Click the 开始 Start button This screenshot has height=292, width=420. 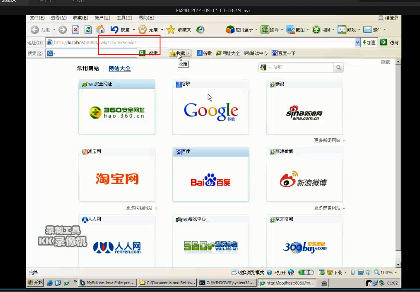pyautogui.click(x=35, y=282)
